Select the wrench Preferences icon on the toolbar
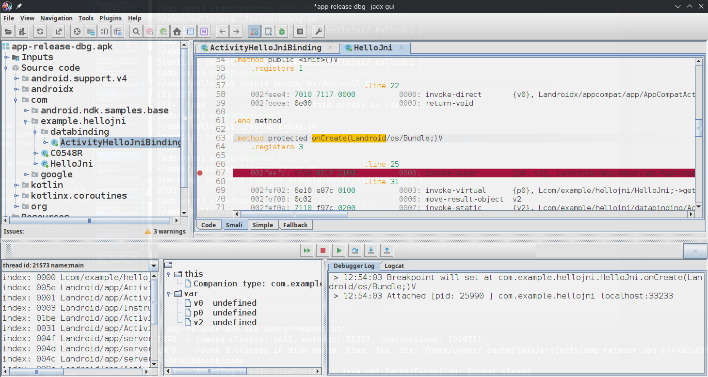 tap(318, 31)
